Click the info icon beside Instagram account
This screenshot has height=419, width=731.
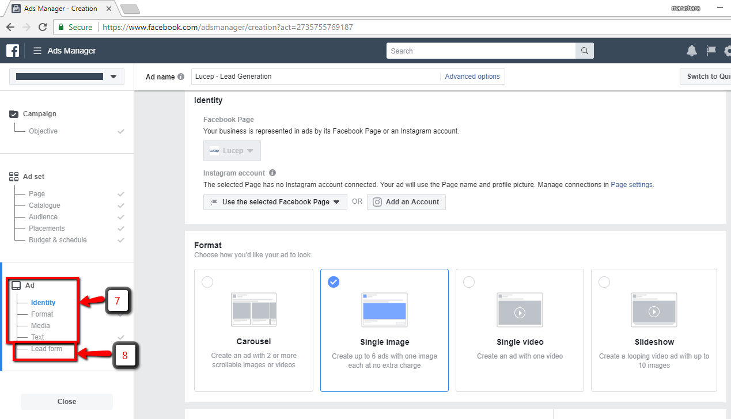click(x=272, y=173)
